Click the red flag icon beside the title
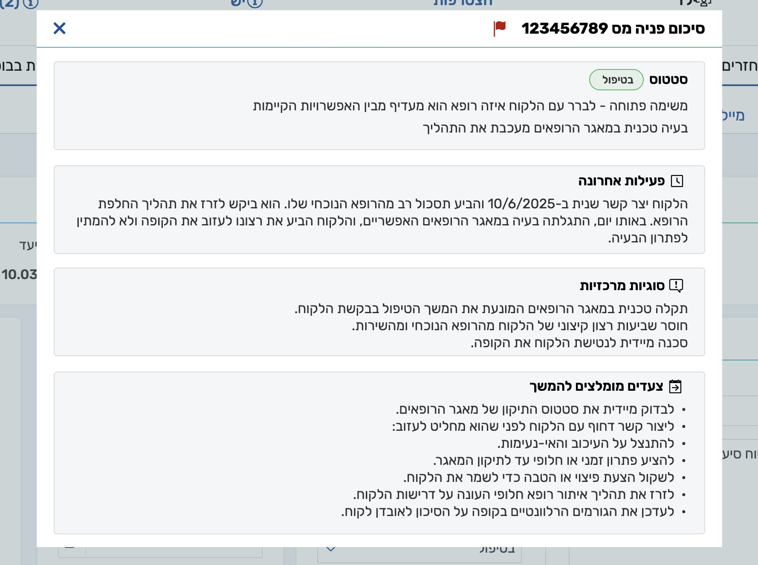The height and width of the screenshot is (565, 758). [x=499, y=28]
